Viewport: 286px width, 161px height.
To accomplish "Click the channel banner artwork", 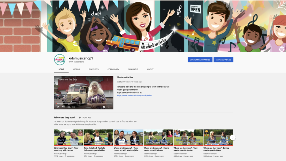I will point(143,26).
